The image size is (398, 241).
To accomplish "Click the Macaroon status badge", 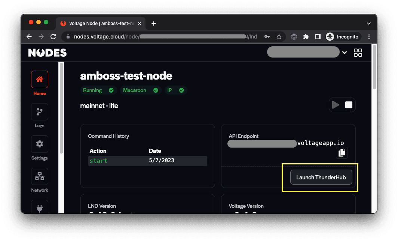I will click(141, 90).
